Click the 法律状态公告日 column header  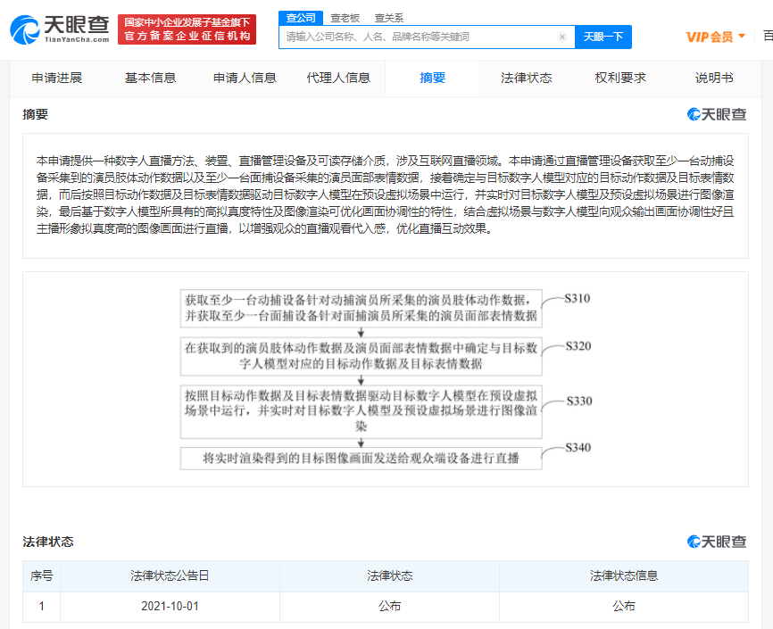(170, 575)
